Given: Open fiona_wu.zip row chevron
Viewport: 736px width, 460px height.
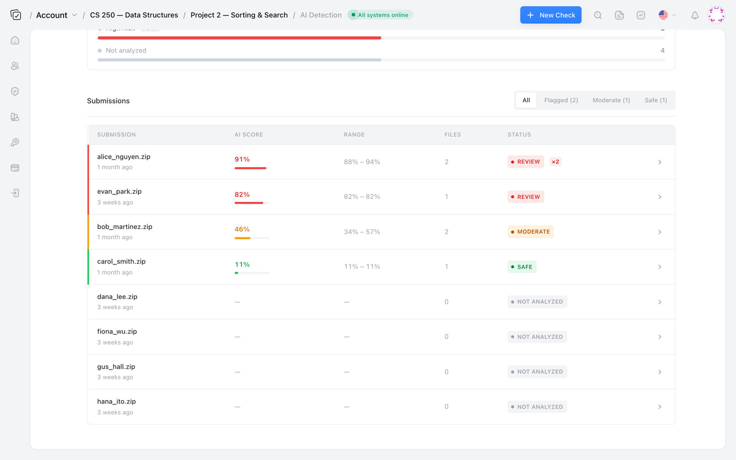Looking at the screenshot, I should point(660,337).
